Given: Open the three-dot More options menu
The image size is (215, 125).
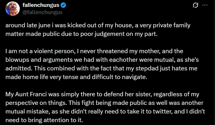Looking at the screenshot, I should point(205,5).
